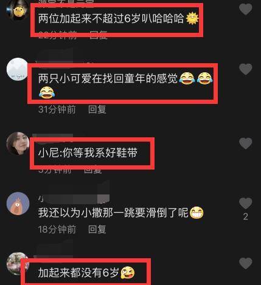Select comment text '我还以为小撒那一跳要滑倒了呢'
The image size is (261, 285).
113,213
